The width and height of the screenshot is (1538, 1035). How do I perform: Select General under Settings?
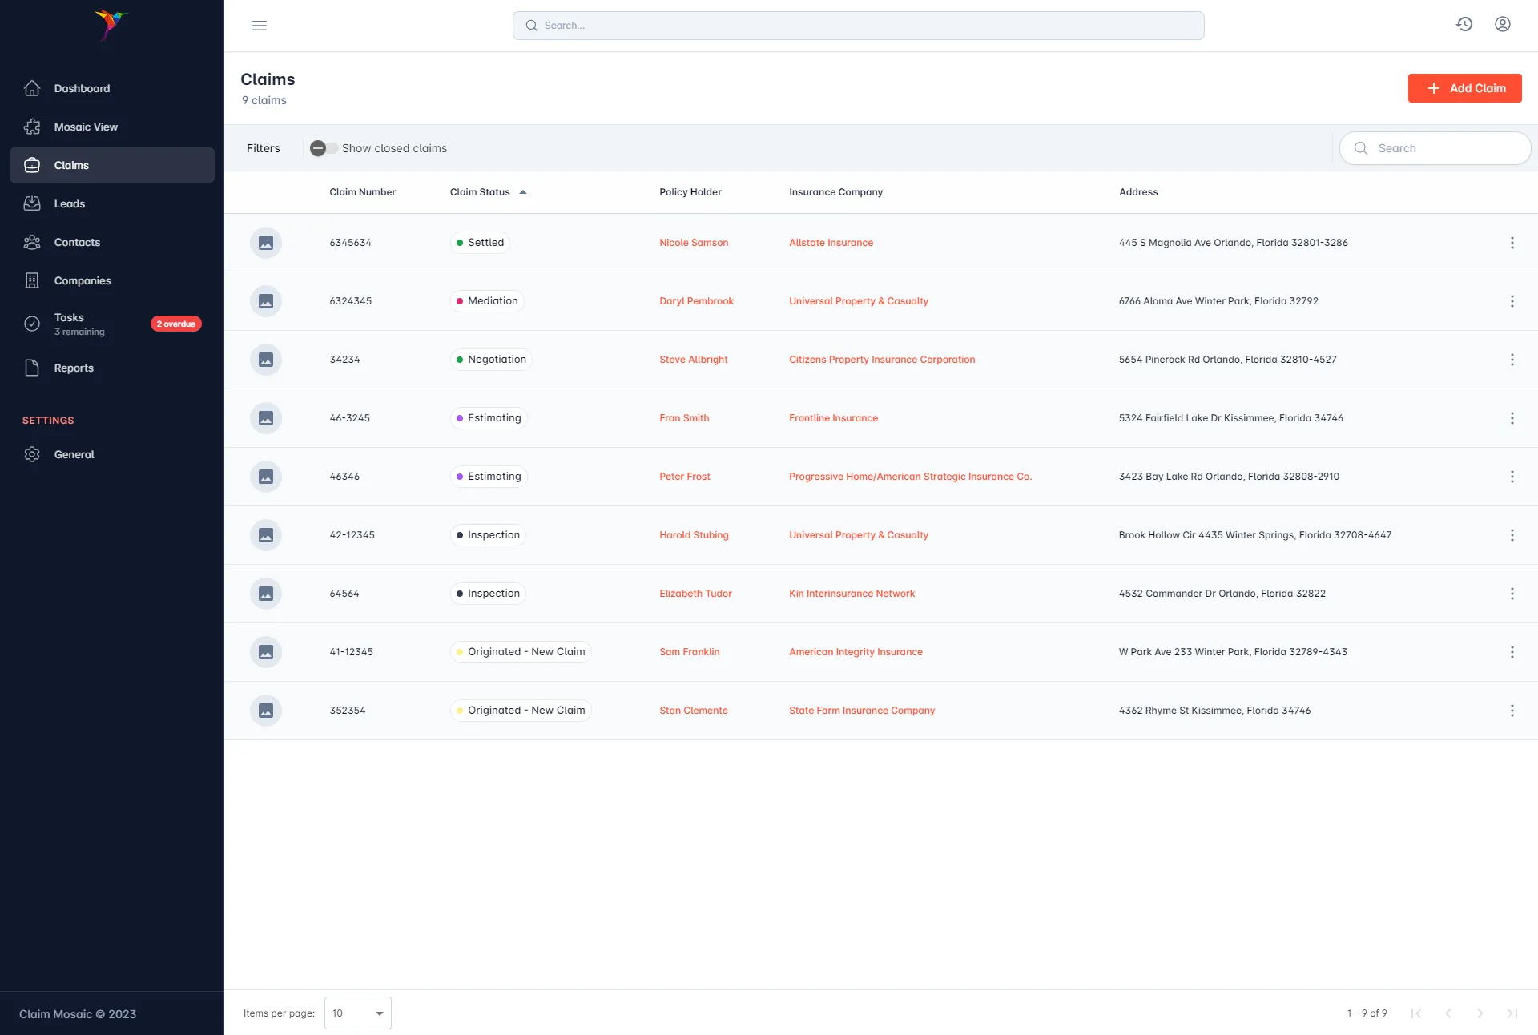click(74, 454)
